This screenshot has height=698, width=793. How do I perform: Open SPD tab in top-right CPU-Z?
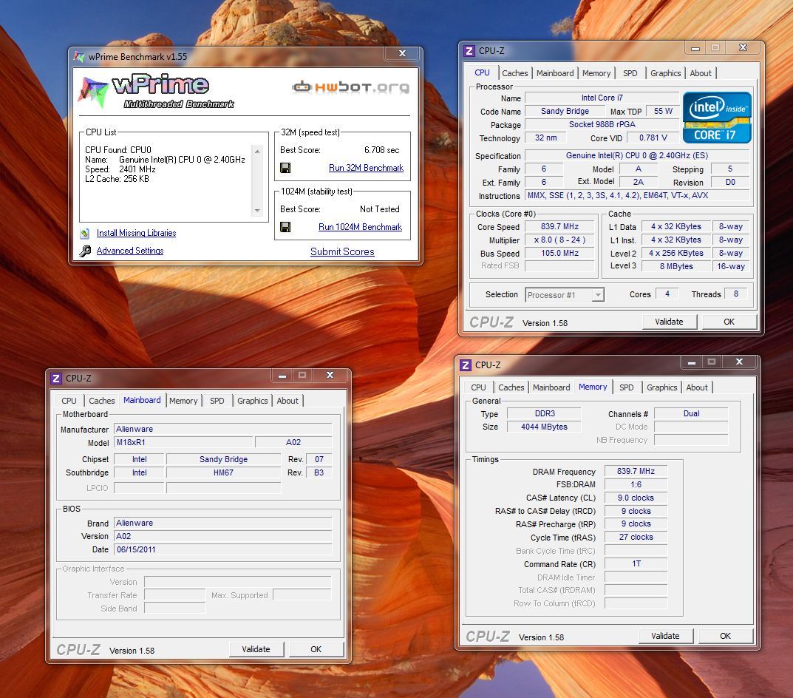point(630,73)
